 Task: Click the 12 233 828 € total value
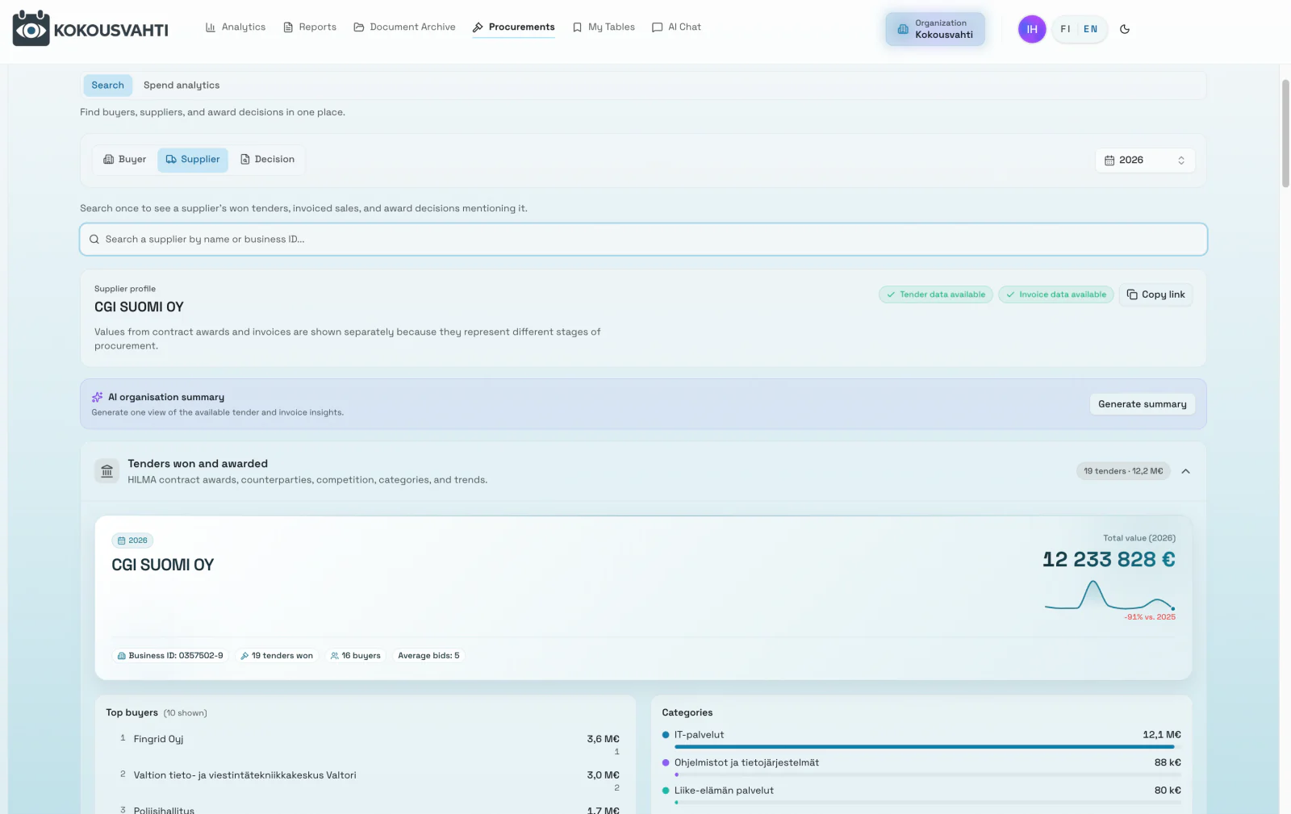pyautogui.click(x=1109, y=560)
